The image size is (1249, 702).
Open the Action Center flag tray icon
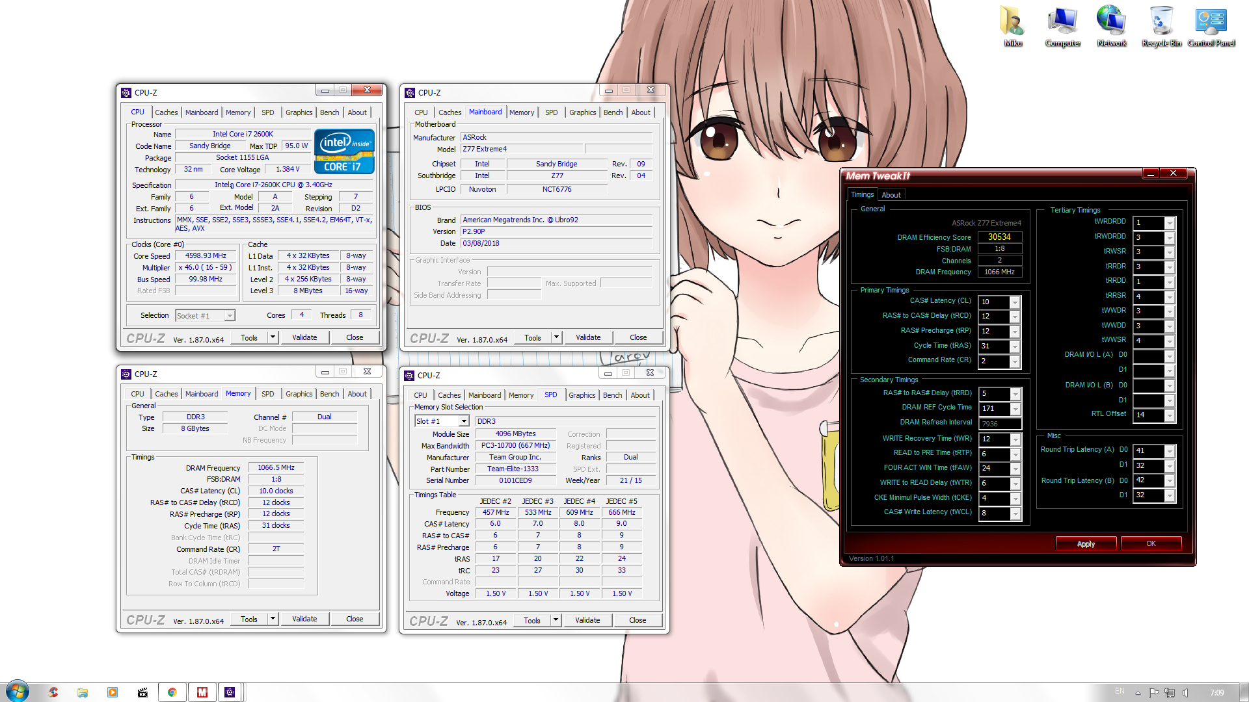1153,692
